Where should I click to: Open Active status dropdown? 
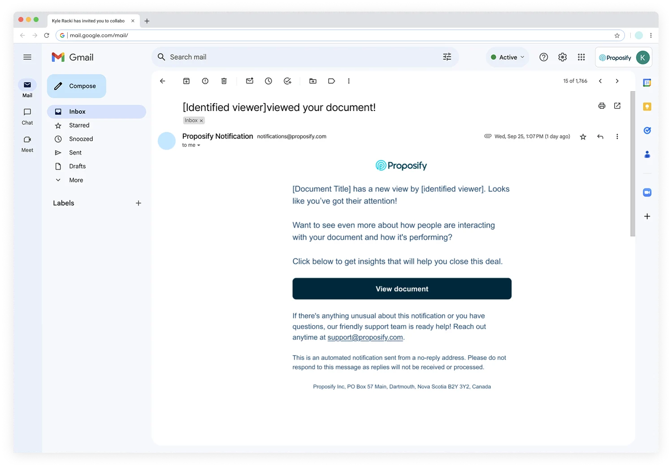[507, 57]
